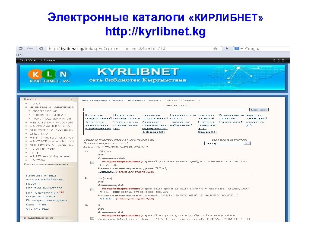
Task: Open Руководство пользователя section
Action: point(46,164)
